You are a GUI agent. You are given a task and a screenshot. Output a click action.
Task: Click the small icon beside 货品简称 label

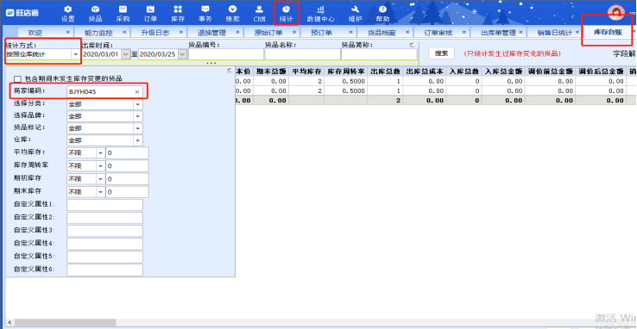pyautogui.click(x=412, y=45)
